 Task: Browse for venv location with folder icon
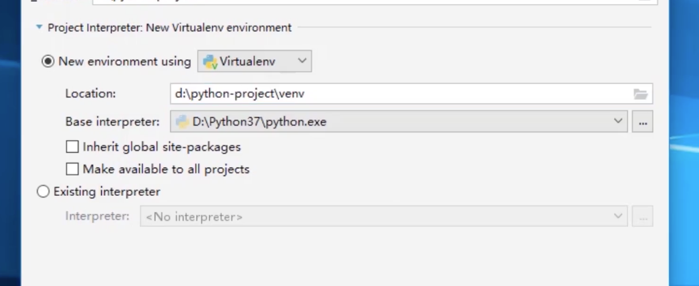point(640,94)
